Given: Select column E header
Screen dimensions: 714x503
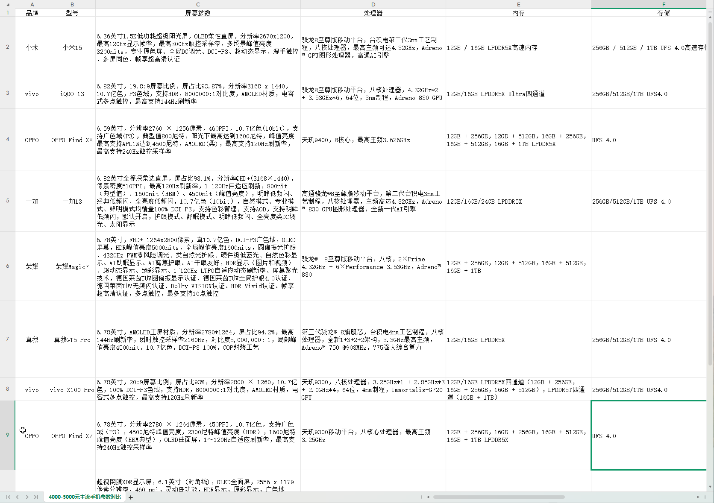Looking at the screenshot, I should coord(518,4).
